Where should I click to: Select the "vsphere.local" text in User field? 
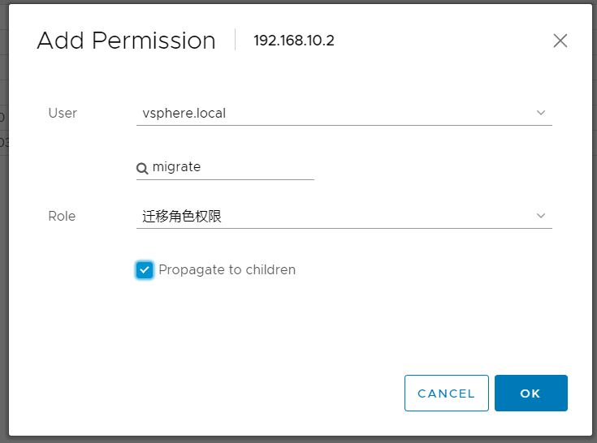184,114
